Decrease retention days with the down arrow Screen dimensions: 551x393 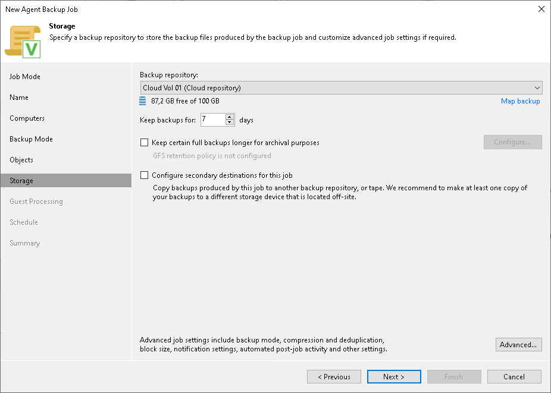coord(230,122)
